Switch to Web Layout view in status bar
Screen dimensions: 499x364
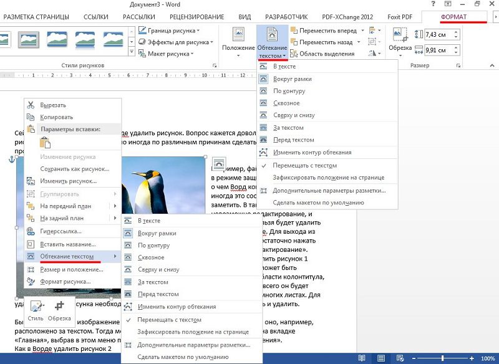400,358
